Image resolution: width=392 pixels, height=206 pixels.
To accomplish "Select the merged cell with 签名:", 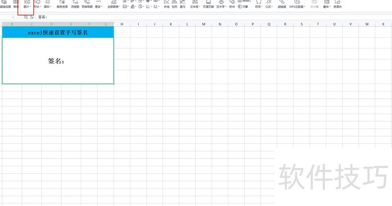I will tap(58, 61).
